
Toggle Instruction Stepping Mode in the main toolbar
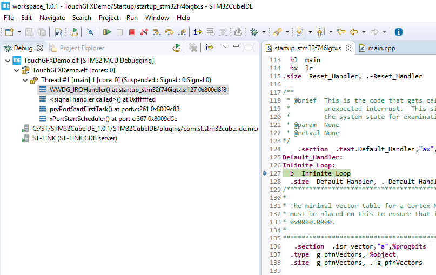coord(198,32)
